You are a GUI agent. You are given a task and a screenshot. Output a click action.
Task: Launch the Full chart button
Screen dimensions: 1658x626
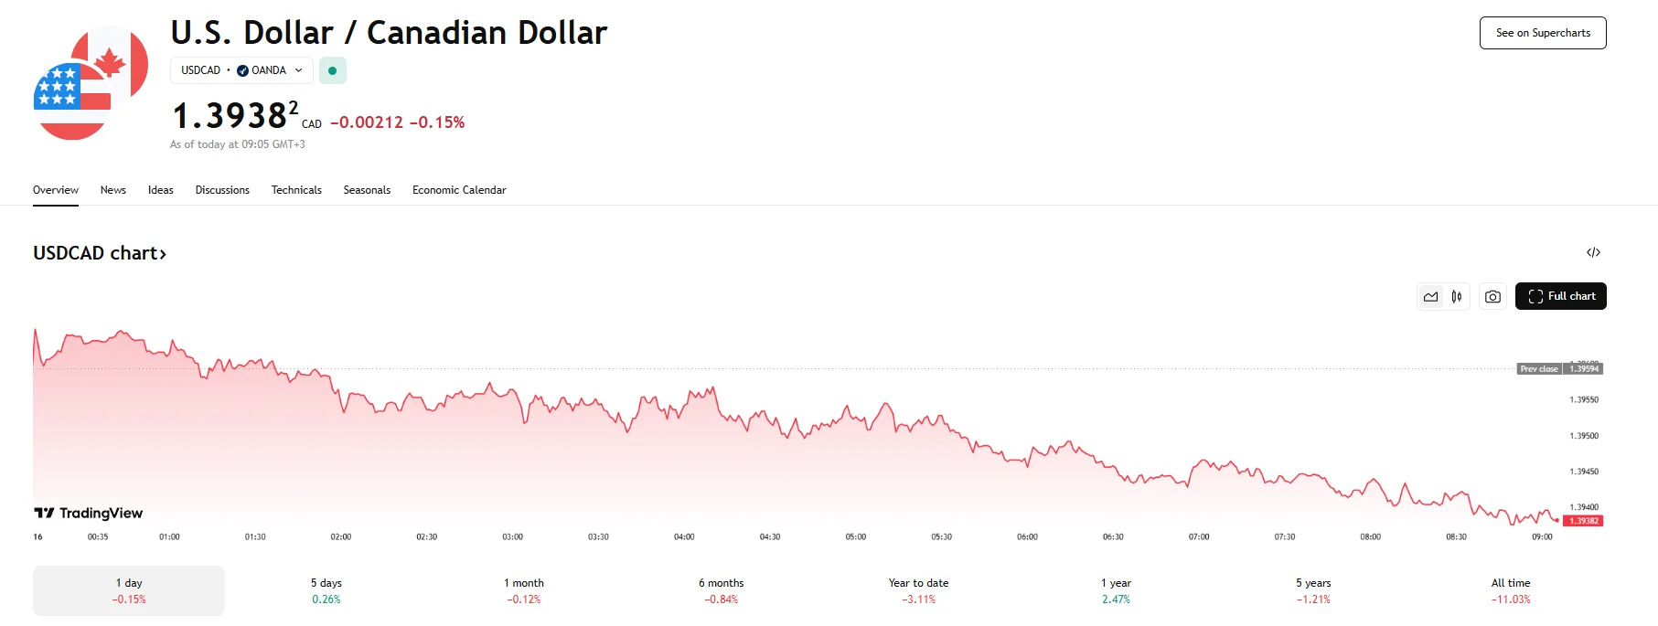coord(1560,296)
